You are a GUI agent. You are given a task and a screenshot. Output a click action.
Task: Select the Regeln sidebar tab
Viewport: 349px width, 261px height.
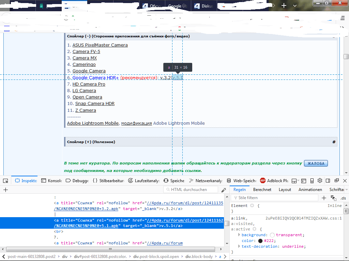coord(240,190)
